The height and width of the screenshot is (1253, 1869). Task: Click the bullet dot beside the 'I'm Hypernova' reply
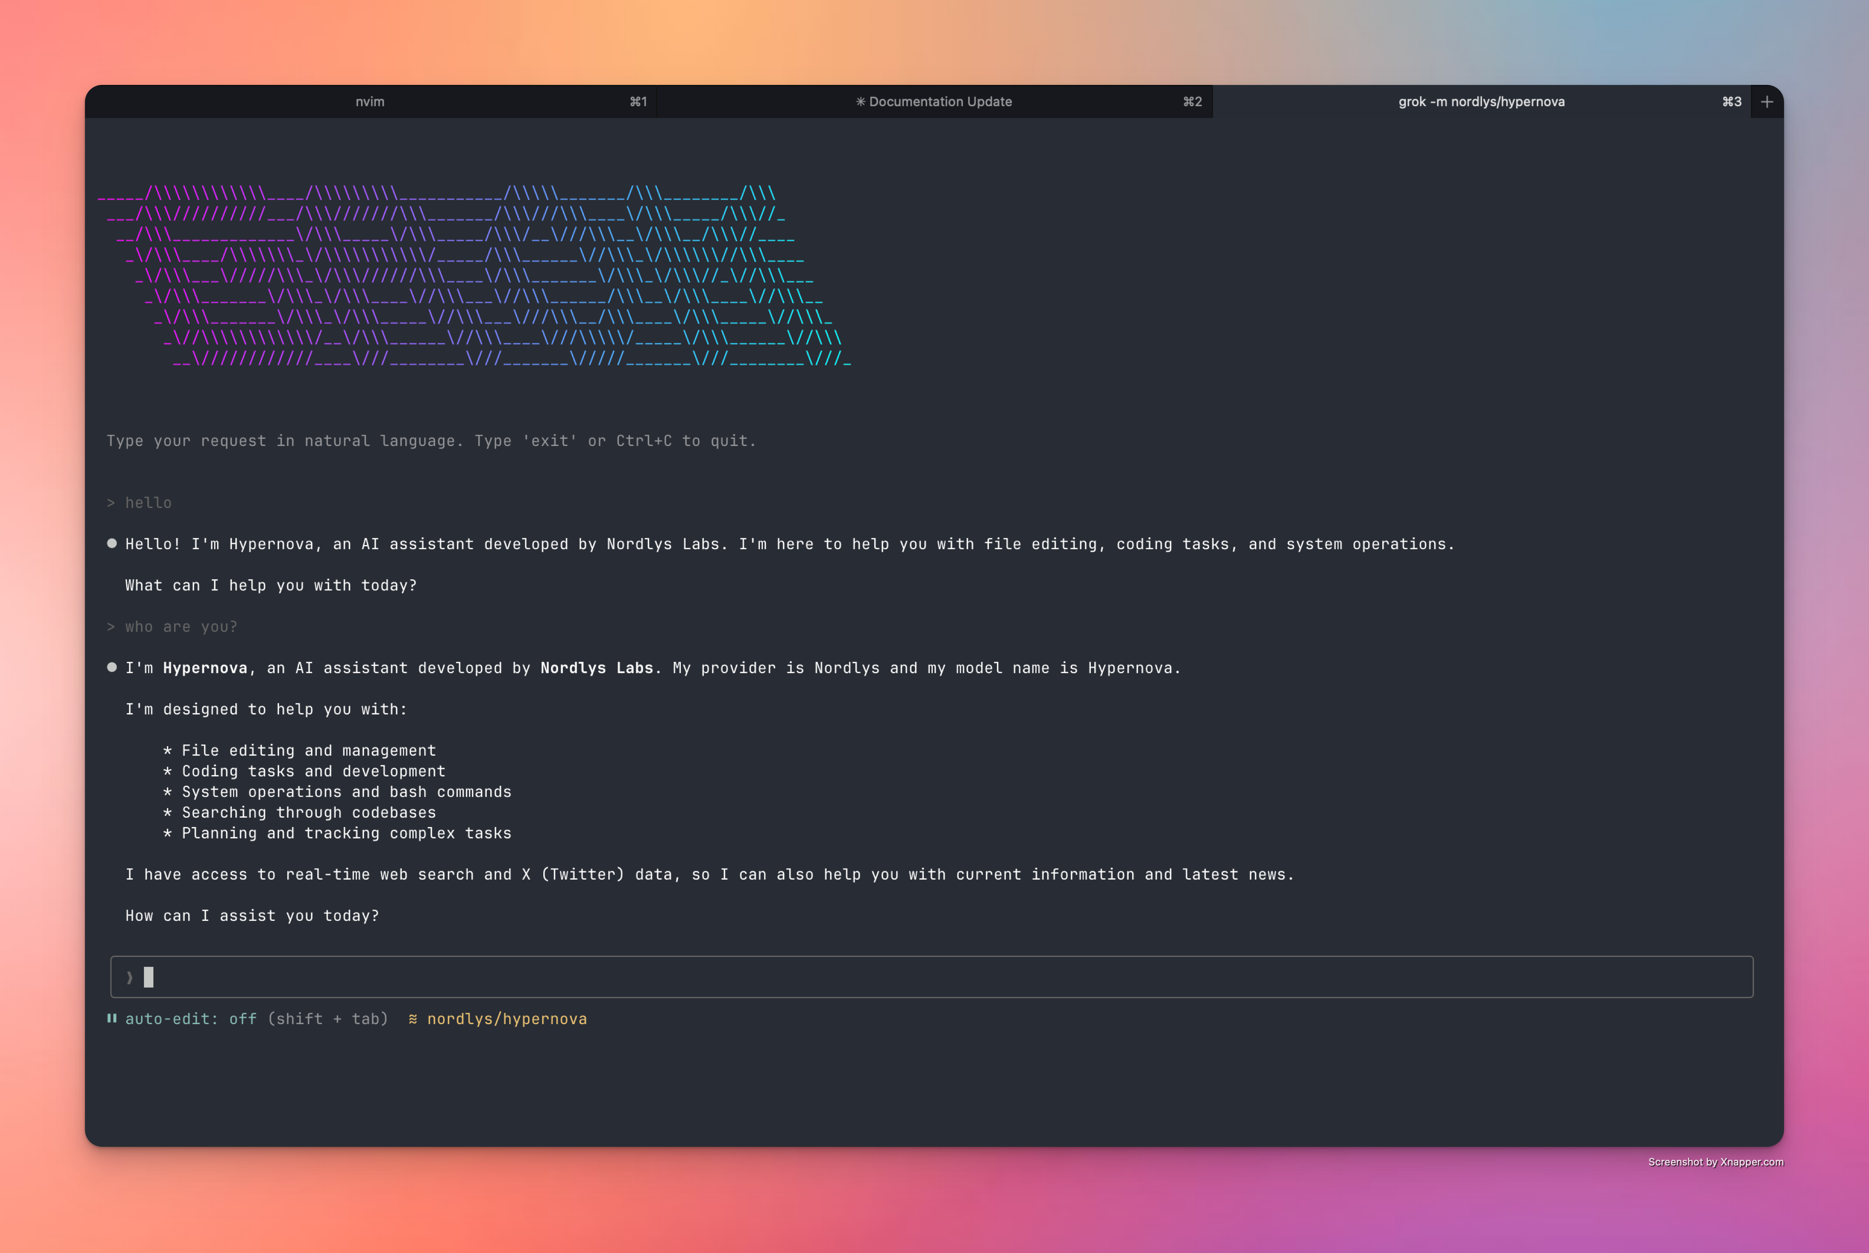(113, 667)
